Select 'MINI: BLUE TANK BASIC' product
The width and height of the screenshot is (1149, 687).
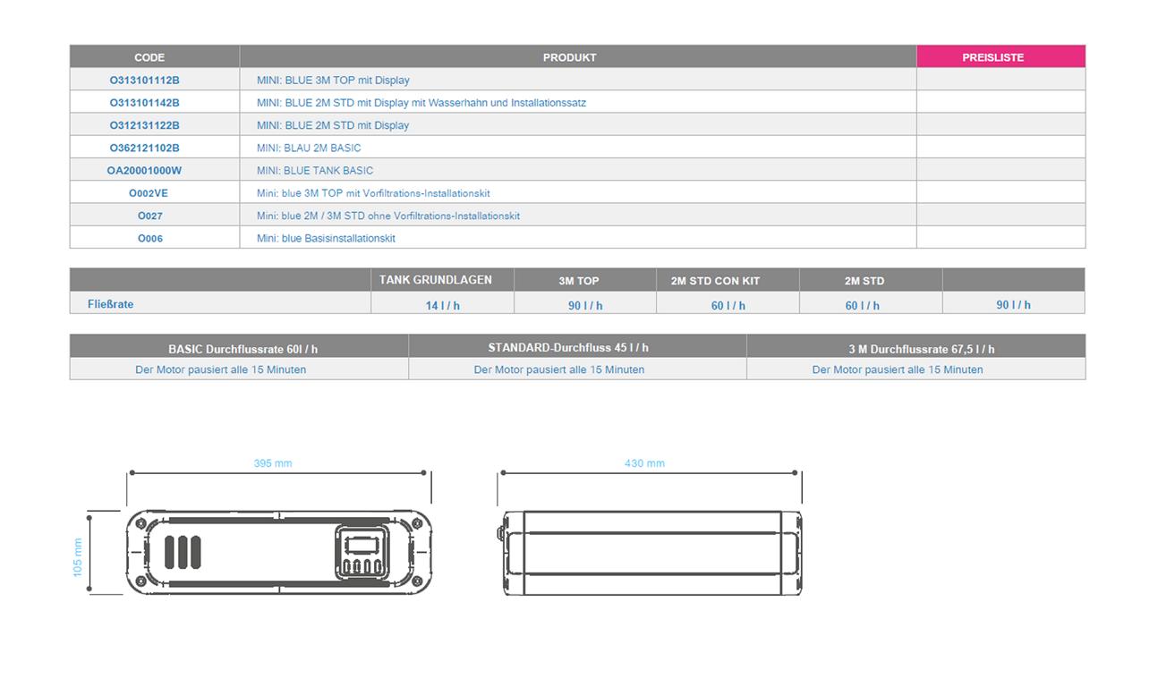315,171
